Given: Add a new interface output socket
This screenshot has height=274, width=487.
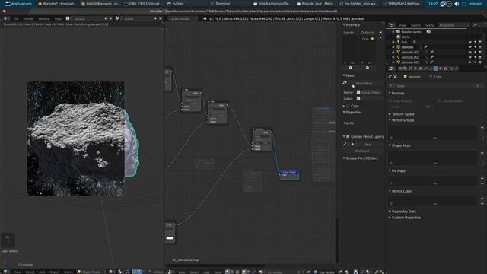Looking at the screenshot, I should 368,68.
